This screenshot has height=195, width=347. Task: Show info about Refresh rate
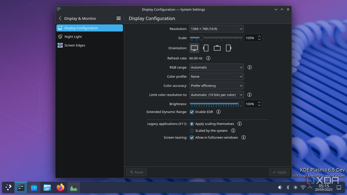point(208,58)
